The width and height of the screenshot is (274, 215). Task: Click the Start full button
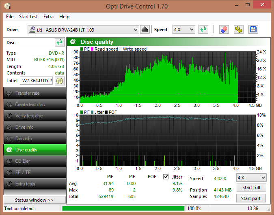click(x=251, y=187)
